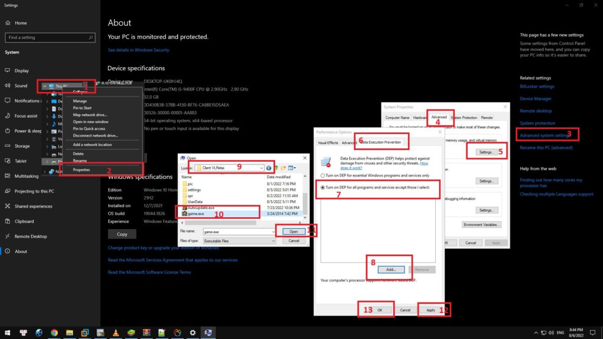Open WinRAR from taskbar
The width and height of the screenshot is (603, 339).
click(x=147, y=333)
